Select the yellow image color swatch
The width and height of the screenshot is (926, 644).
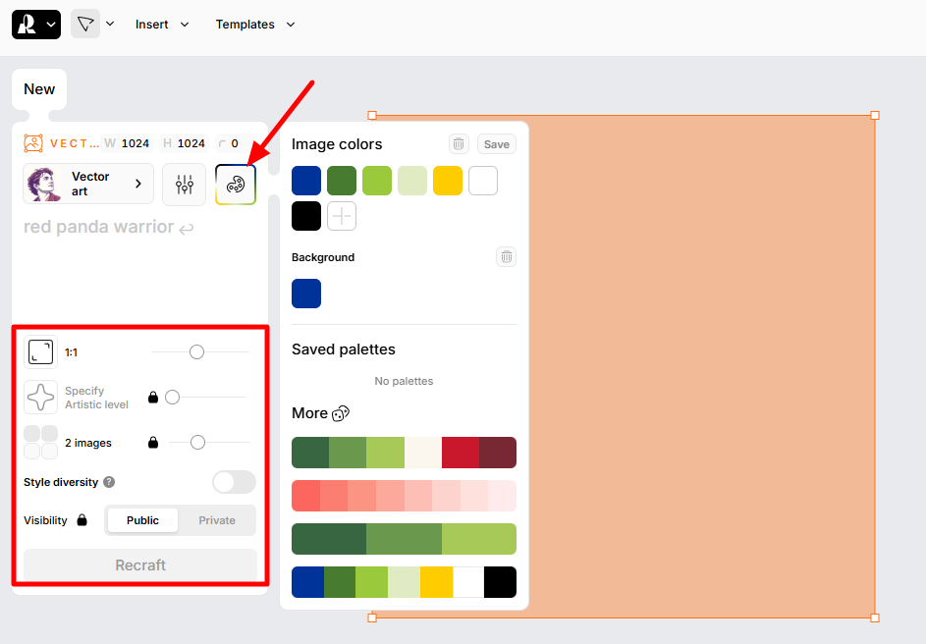pyautogui.click(x=448, y=181)
